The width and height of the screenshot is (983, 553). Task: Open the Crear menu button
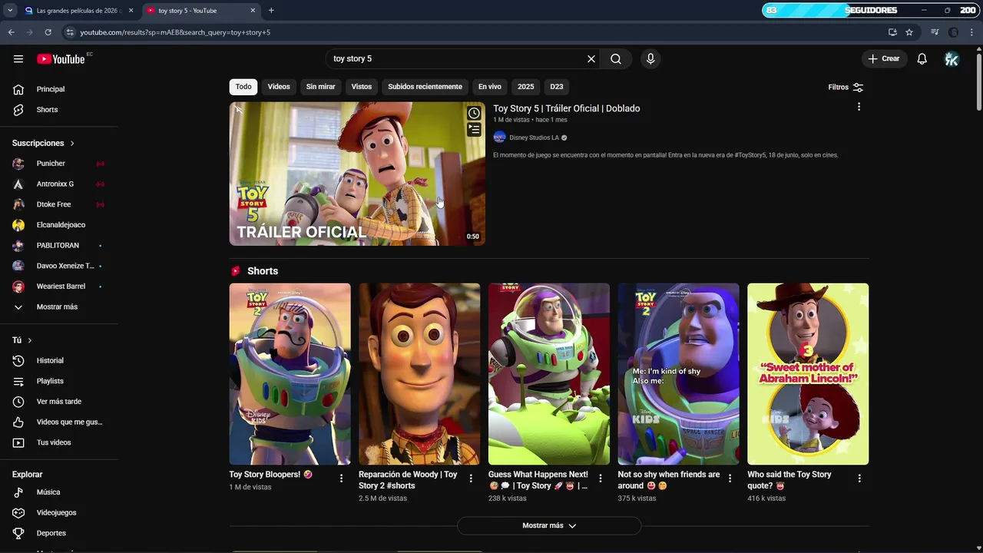(884, 59)
